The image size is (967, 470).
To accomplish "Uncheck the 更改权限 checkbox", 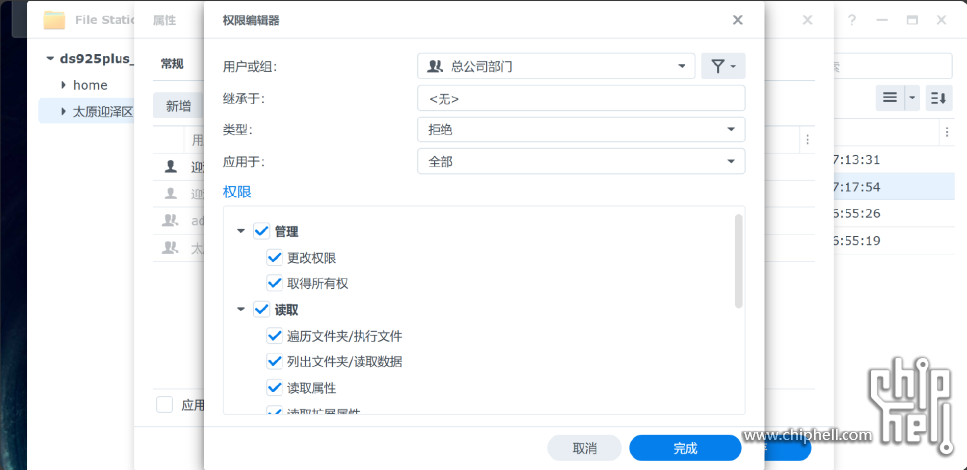I will tap(274, 258).
